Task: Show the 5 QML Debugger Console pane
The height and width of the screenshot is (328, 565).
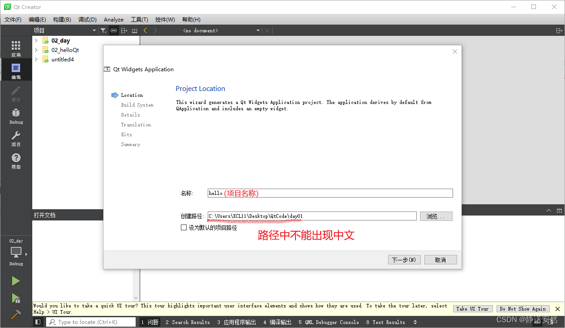Action: tap(329, 322)
